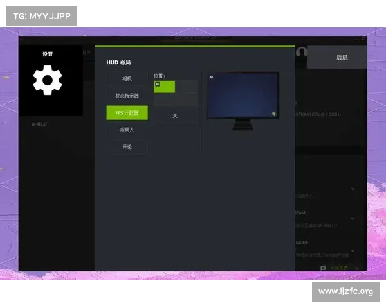Viewport: 386px width, 308px height.
Task: Expand the GAMESTREAM section chevron
Action: click(x=353, y=219)
